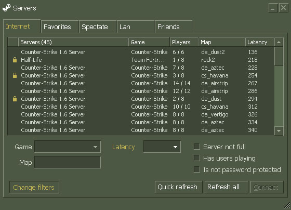This screenshot has width=291, height=210.
Task: Grab the resize grip in window corner
Action: [x=287, y=206]
